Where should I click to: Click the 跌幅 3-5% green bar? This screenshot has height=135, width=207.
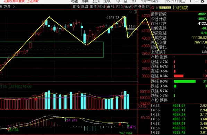(175, 86)
